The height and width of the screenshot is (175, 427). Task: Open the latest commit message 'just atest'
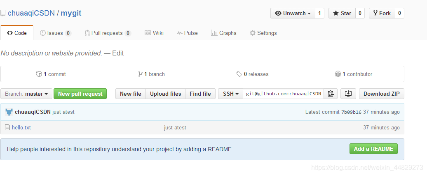click(63, 112)
